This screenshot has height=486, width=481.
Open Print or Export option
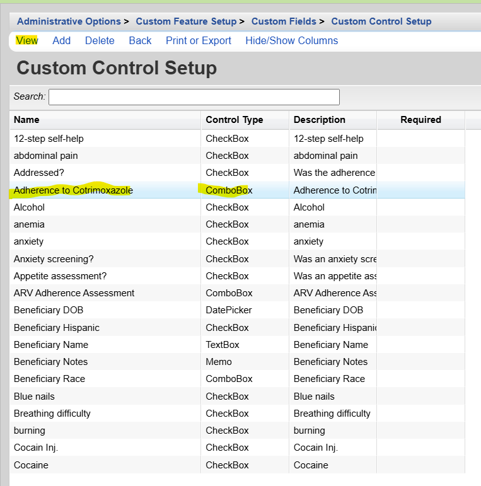click(x=199, y=40)
